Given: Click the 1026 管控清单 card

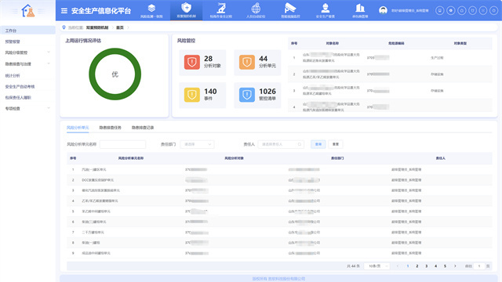Looking at the screenshot, I should pyautogui.click(x=257, y=96).
